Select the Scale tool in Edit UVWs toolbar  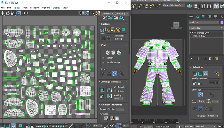[x=13, y=13]
